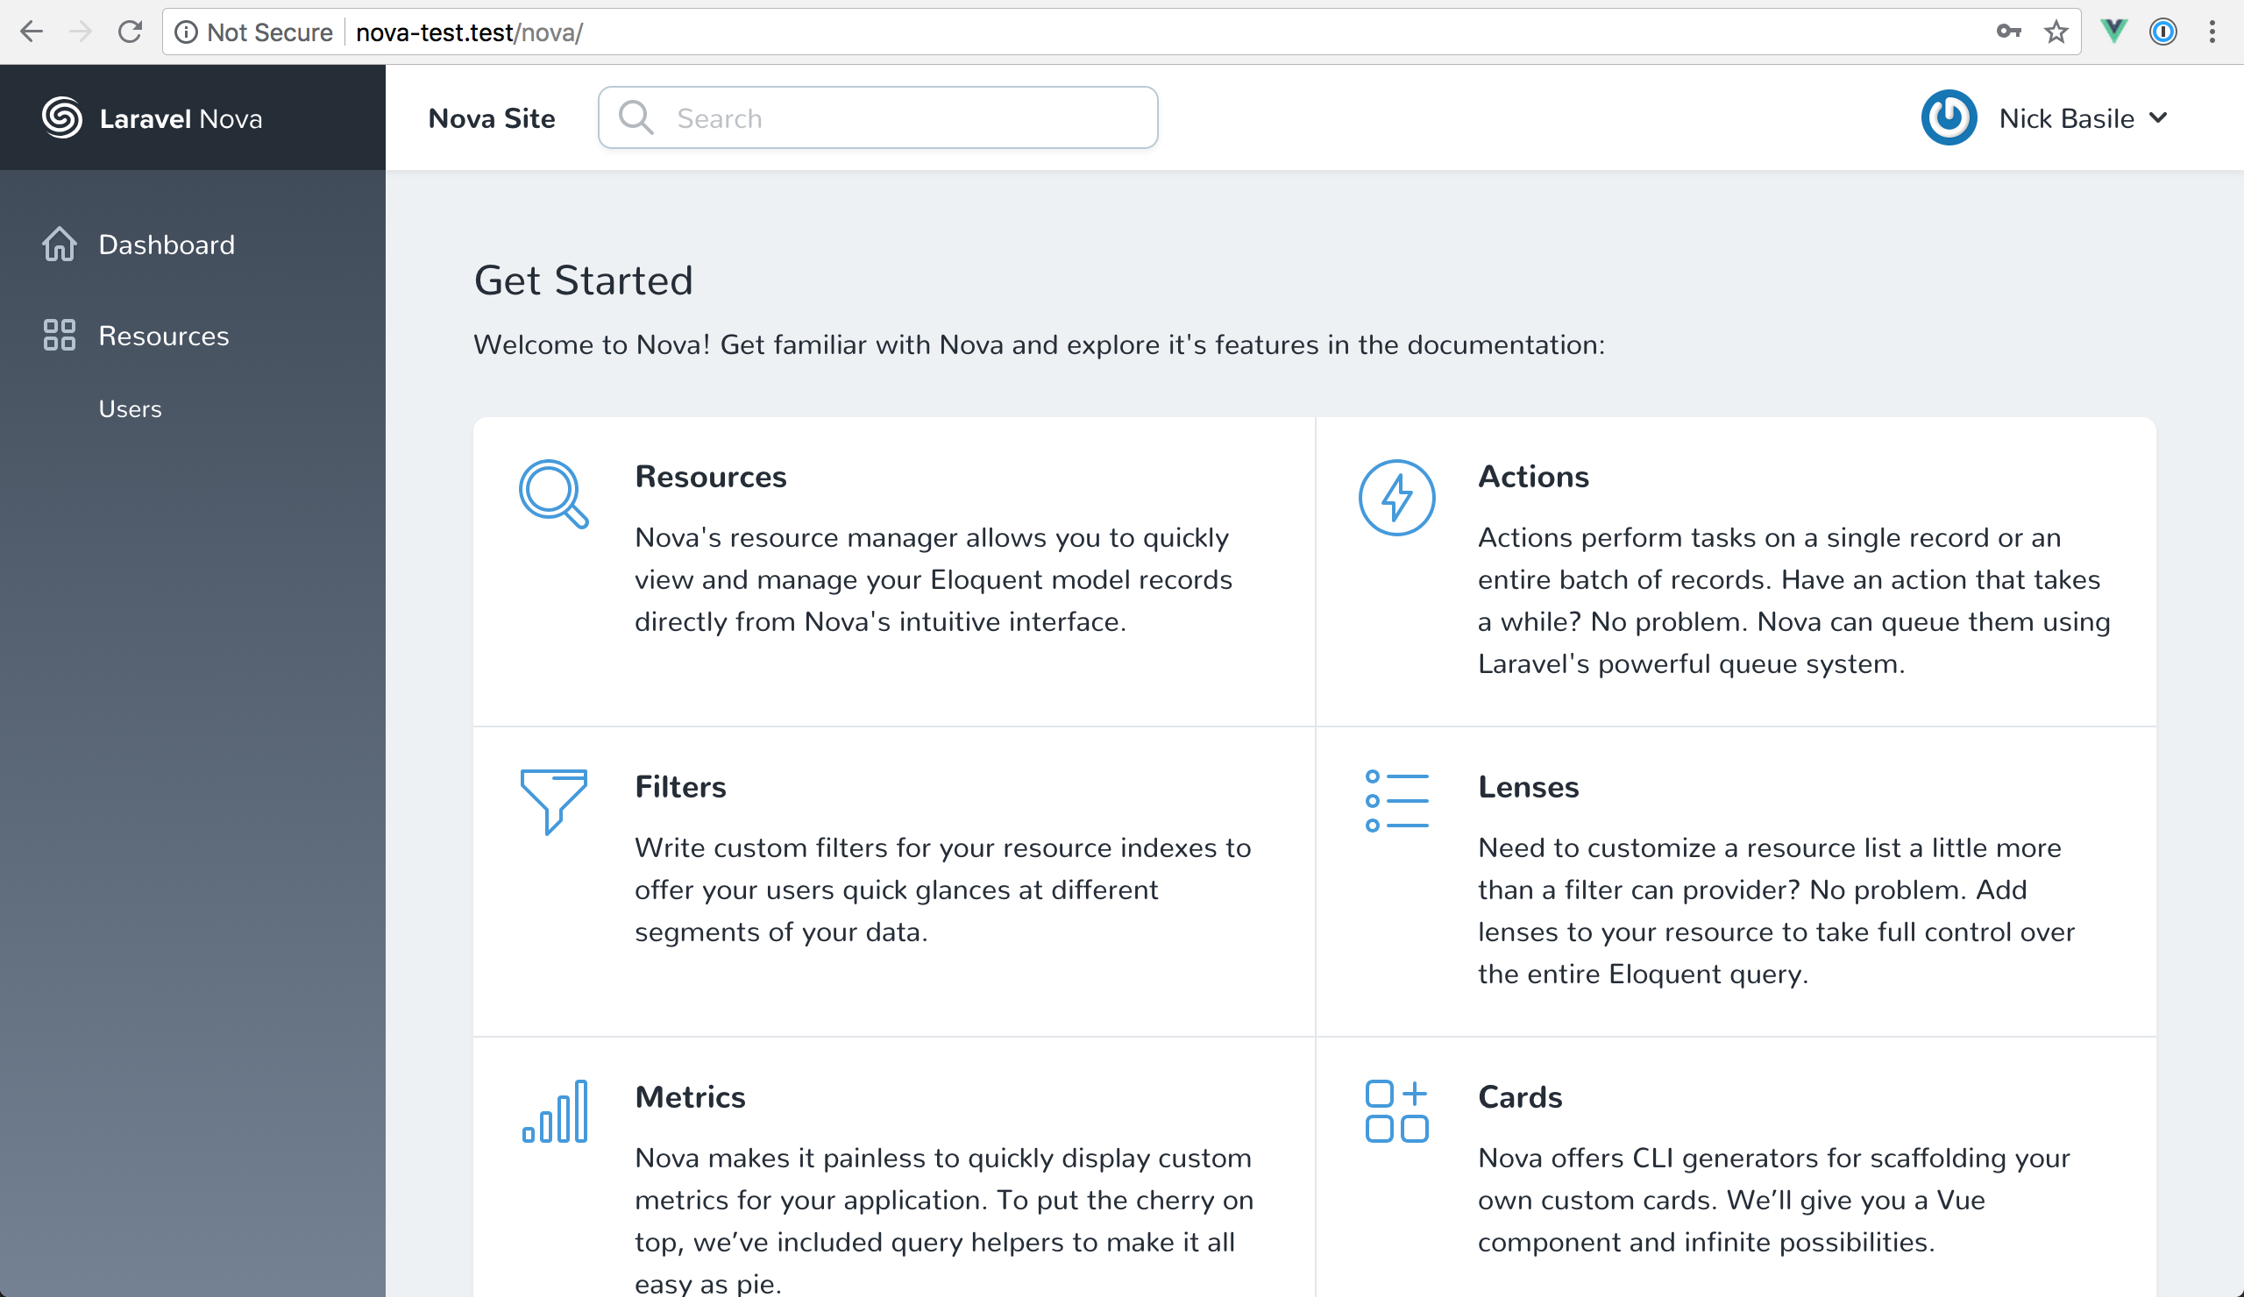Click the Resources grid icon in sidebar
The image size is (2244, 1297).
click(x=60, y=336)
